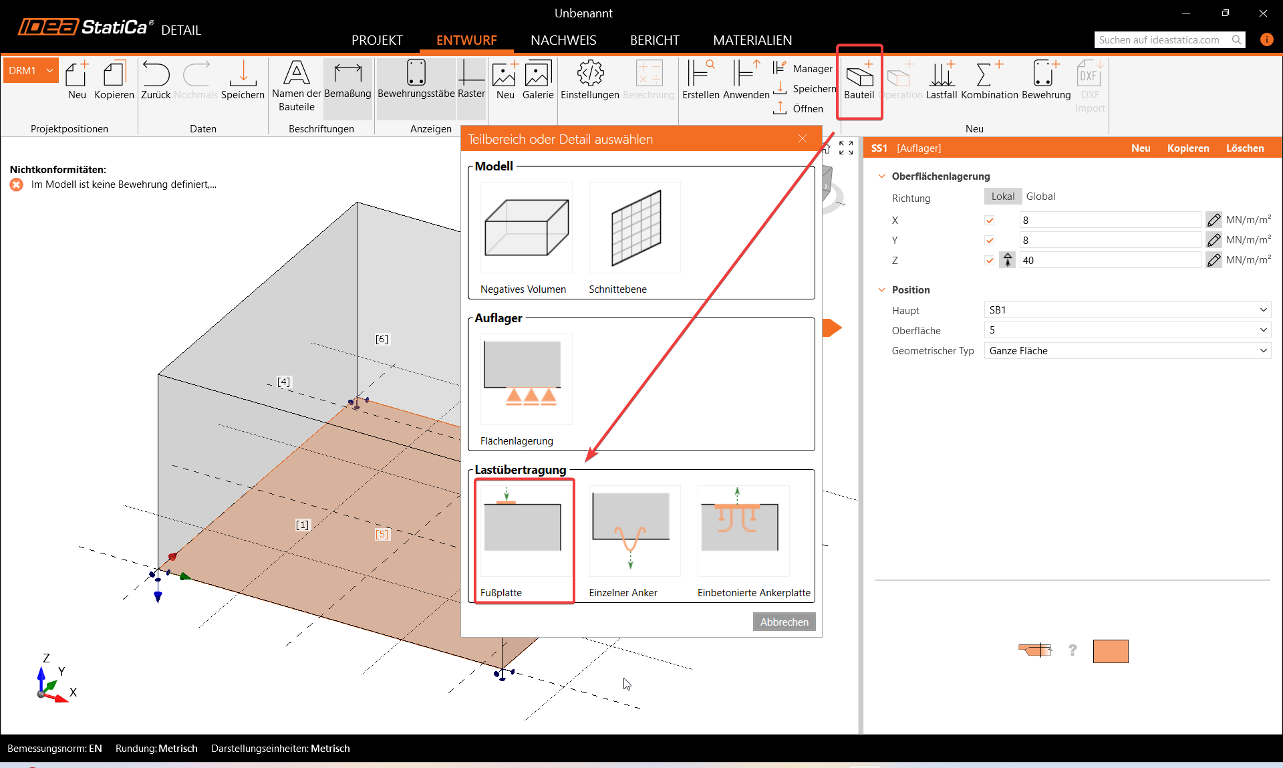Expand the Geometrischer Typ dropdown
The width and height of the screenshot is (1283, 768).
(1127, 351)
